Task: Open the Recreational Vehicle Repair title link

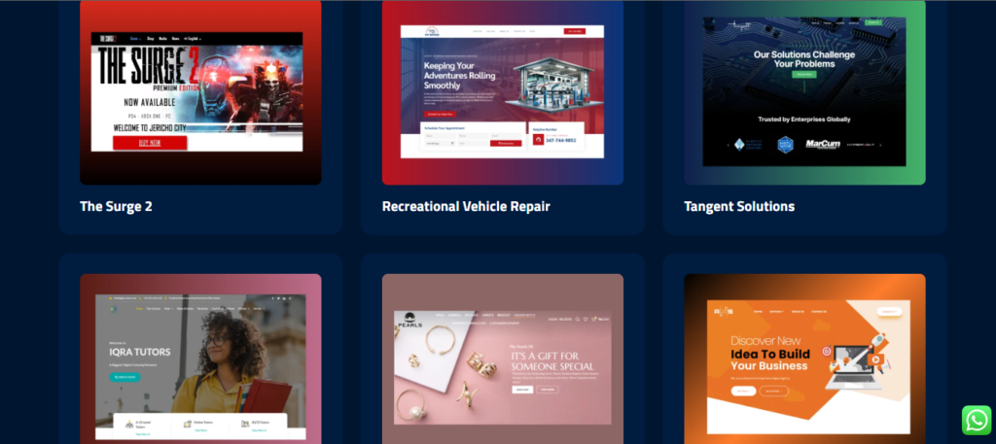Action: pos(466,207)
